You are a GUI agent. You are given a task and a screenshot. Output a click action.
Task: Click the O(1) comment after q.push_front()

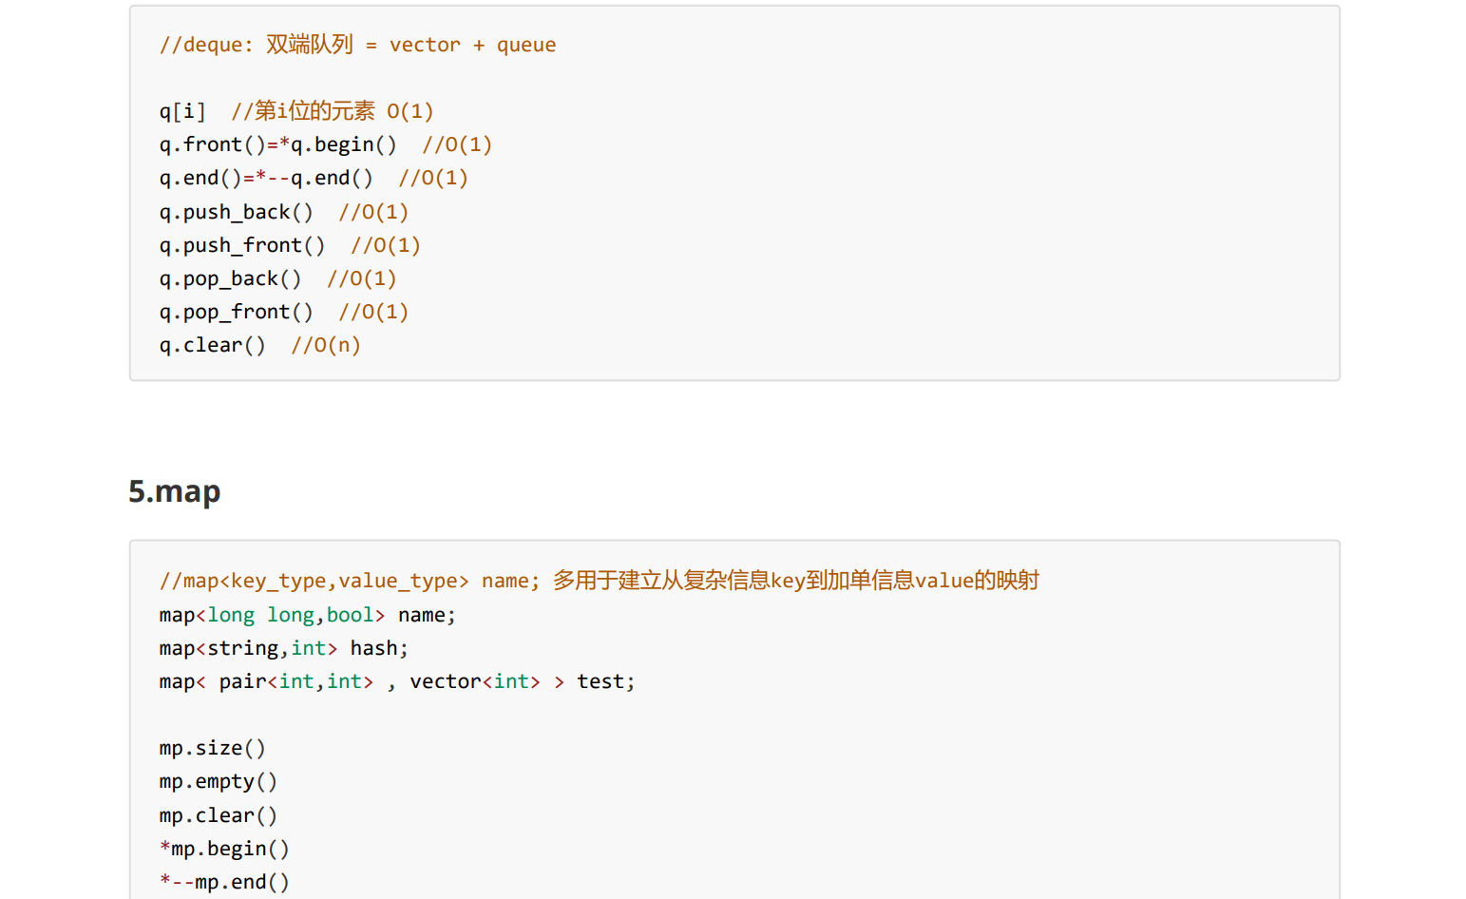coord(386,245)
